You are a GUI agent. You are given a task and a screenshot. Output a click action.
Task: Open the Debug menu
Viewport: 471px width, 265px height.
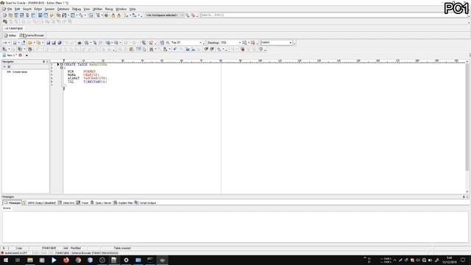pos(77,9)
